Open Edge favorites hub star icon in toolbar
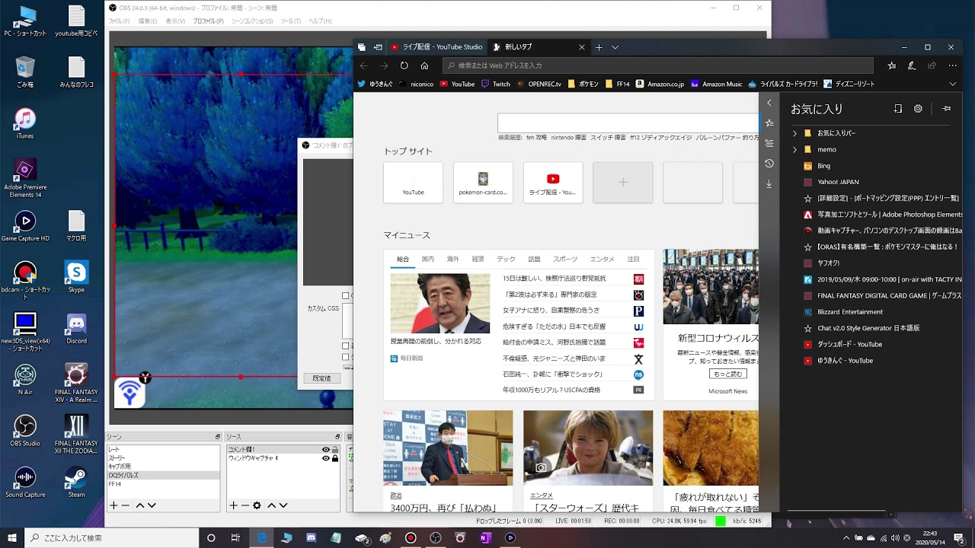Image resolution: width=975 pixels, height=548 pixels. 891,65
